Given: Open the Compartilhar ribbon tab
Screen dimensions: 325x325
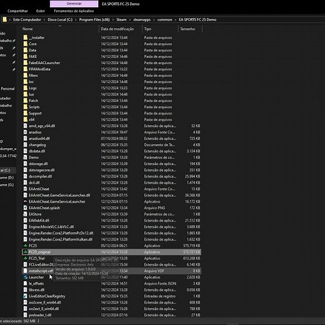Looking at the screenshot, I should [x=17, y=11].
